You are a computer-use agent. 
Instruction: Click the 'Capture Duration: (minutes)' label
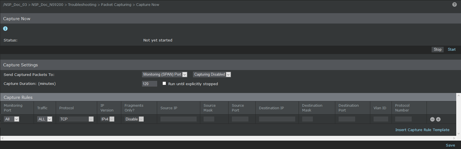(30, 84)
